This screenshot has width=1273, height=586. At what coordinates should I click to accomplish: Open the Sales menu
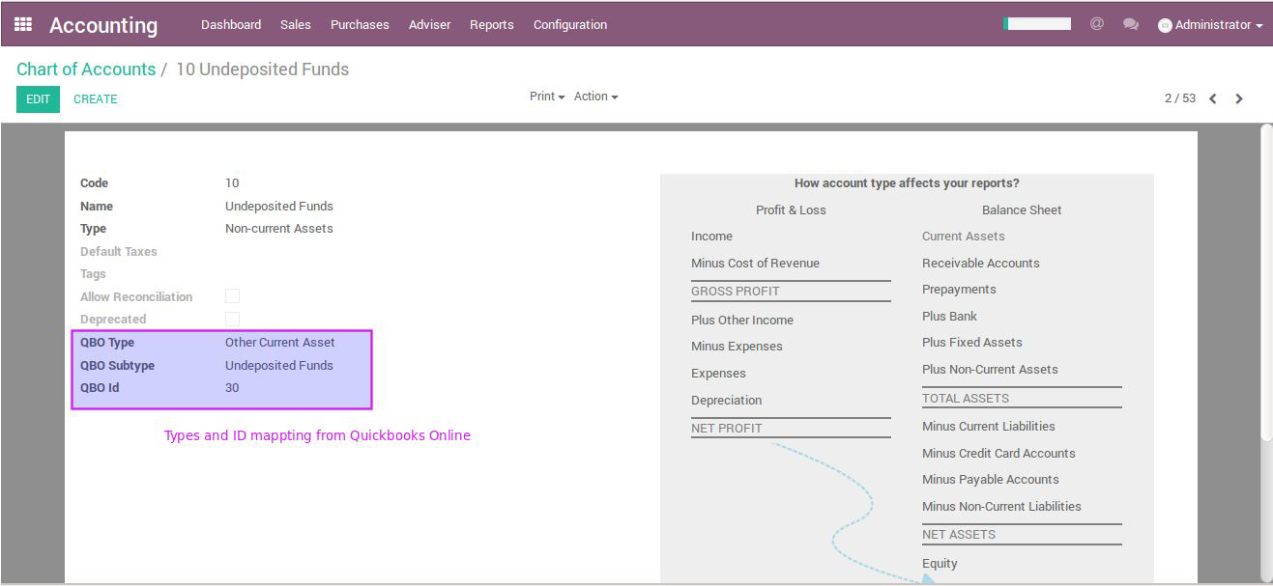296,24
